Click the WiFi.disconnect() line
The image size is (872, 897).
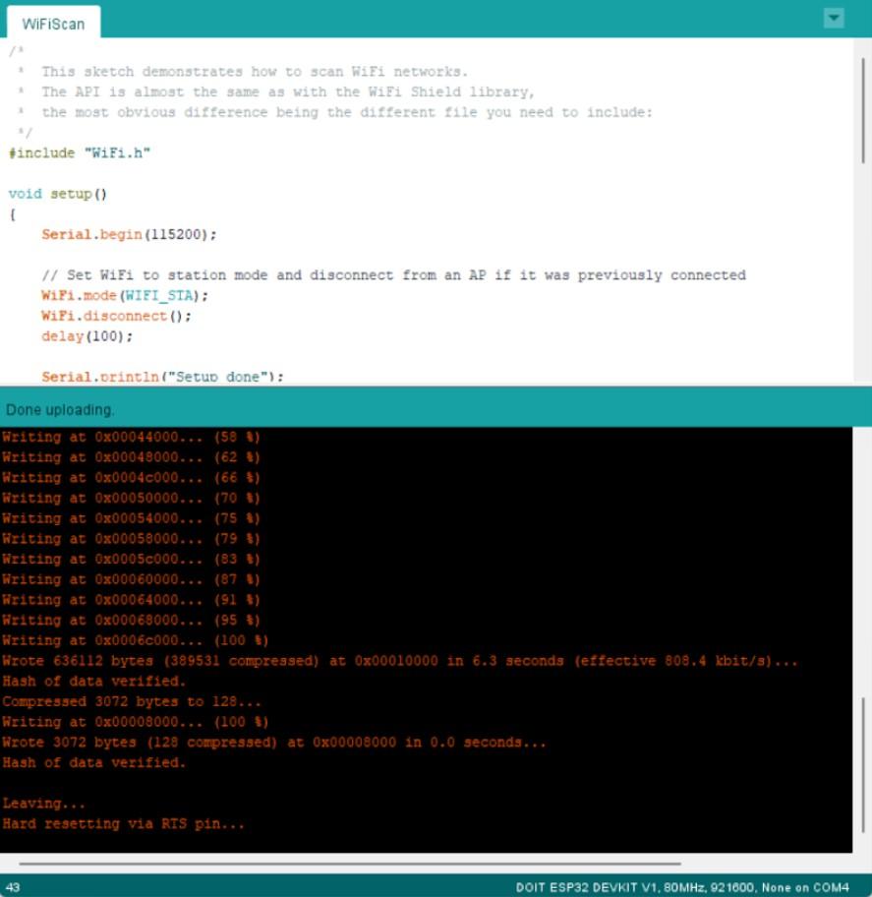tap(116, 316)
